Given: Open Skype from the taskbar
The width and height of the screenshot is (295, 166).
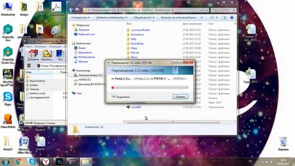Looking at the screenshot, I should click(32, 162).
